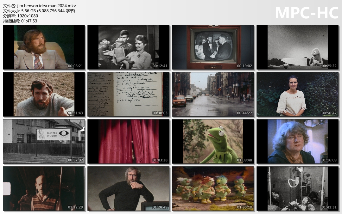Viewport: 342px width, 214px height.
Task: Open red curtain thumbnail at 01:03:28
Action: click(128, 141)
